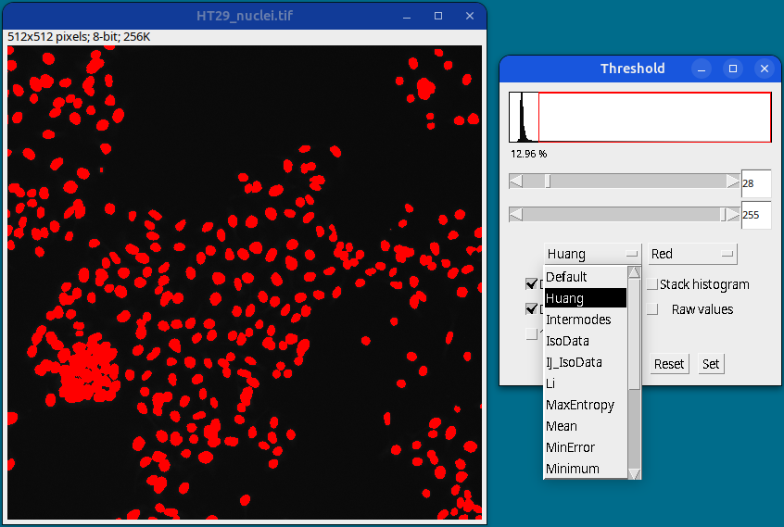784x527 pixels.
Task: Click right arrow of the maximum threshold slider
Action: pos(733,215)
